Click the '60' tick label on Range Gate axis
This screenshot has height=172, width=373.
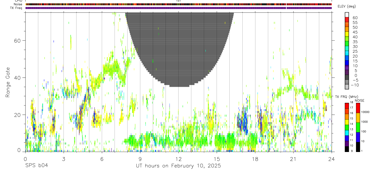(x=18, y=40)
